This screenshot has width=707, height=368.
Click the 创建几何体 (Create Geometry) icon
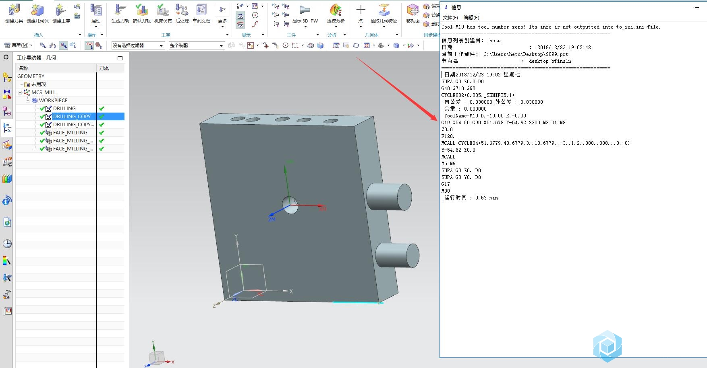coord(37,13)
